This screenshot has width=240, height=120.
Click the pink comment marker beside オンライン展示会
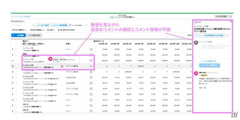(62, 66)
